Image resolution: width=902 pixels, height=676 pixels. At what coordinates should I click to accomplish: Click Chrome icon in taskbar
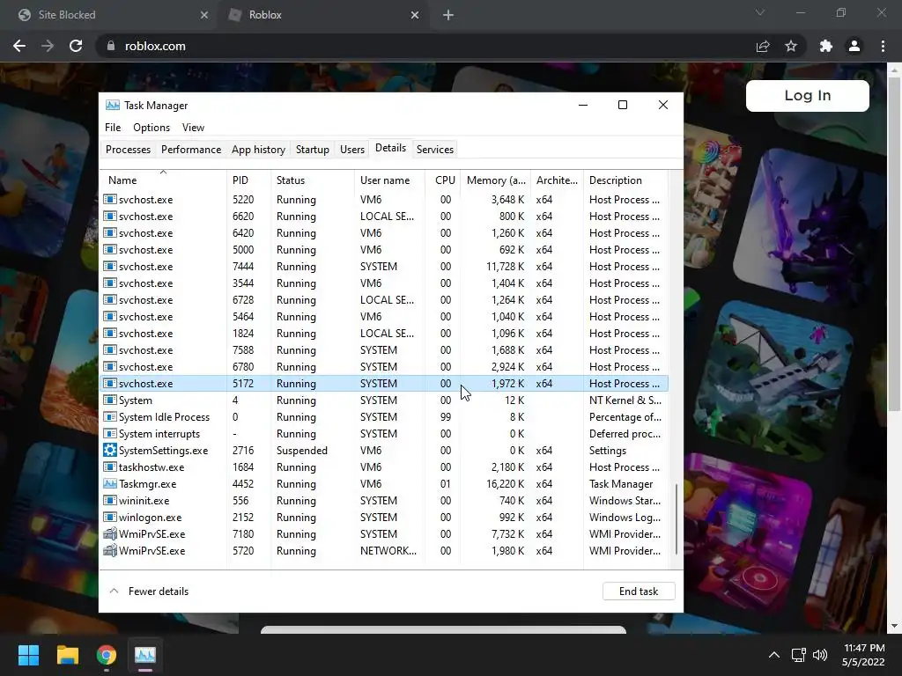tap(107, 655)
